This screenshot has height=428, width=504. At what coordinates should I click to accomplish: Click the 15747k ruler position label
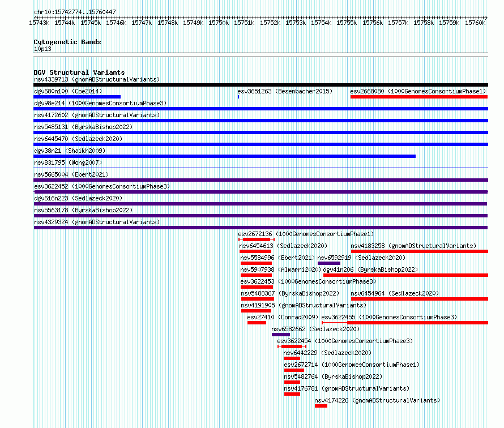point(142,23)
